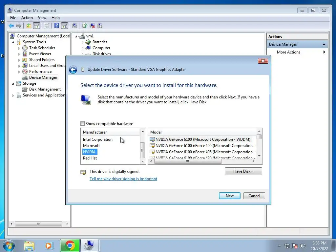This screenshot has height=252, width=336.
Task: Click Action Center flag tray icon
Action: pyautogui.click(x=295, y=246)
